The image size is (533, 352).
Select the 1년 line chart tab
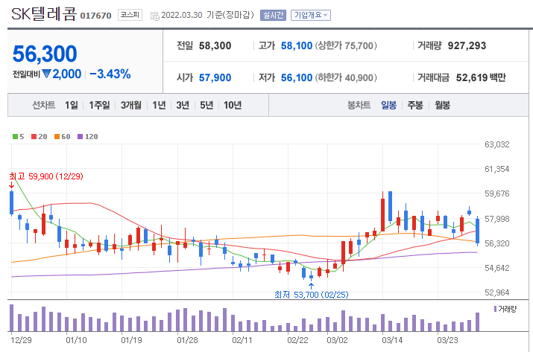click(159, 105)
